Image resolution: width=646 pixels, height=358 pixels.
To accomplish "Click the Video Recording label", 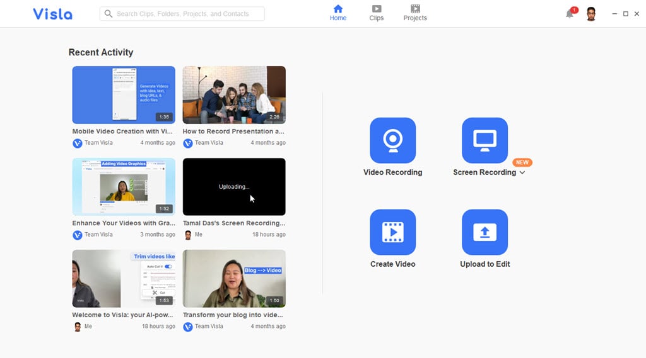I will pos(392,172).
